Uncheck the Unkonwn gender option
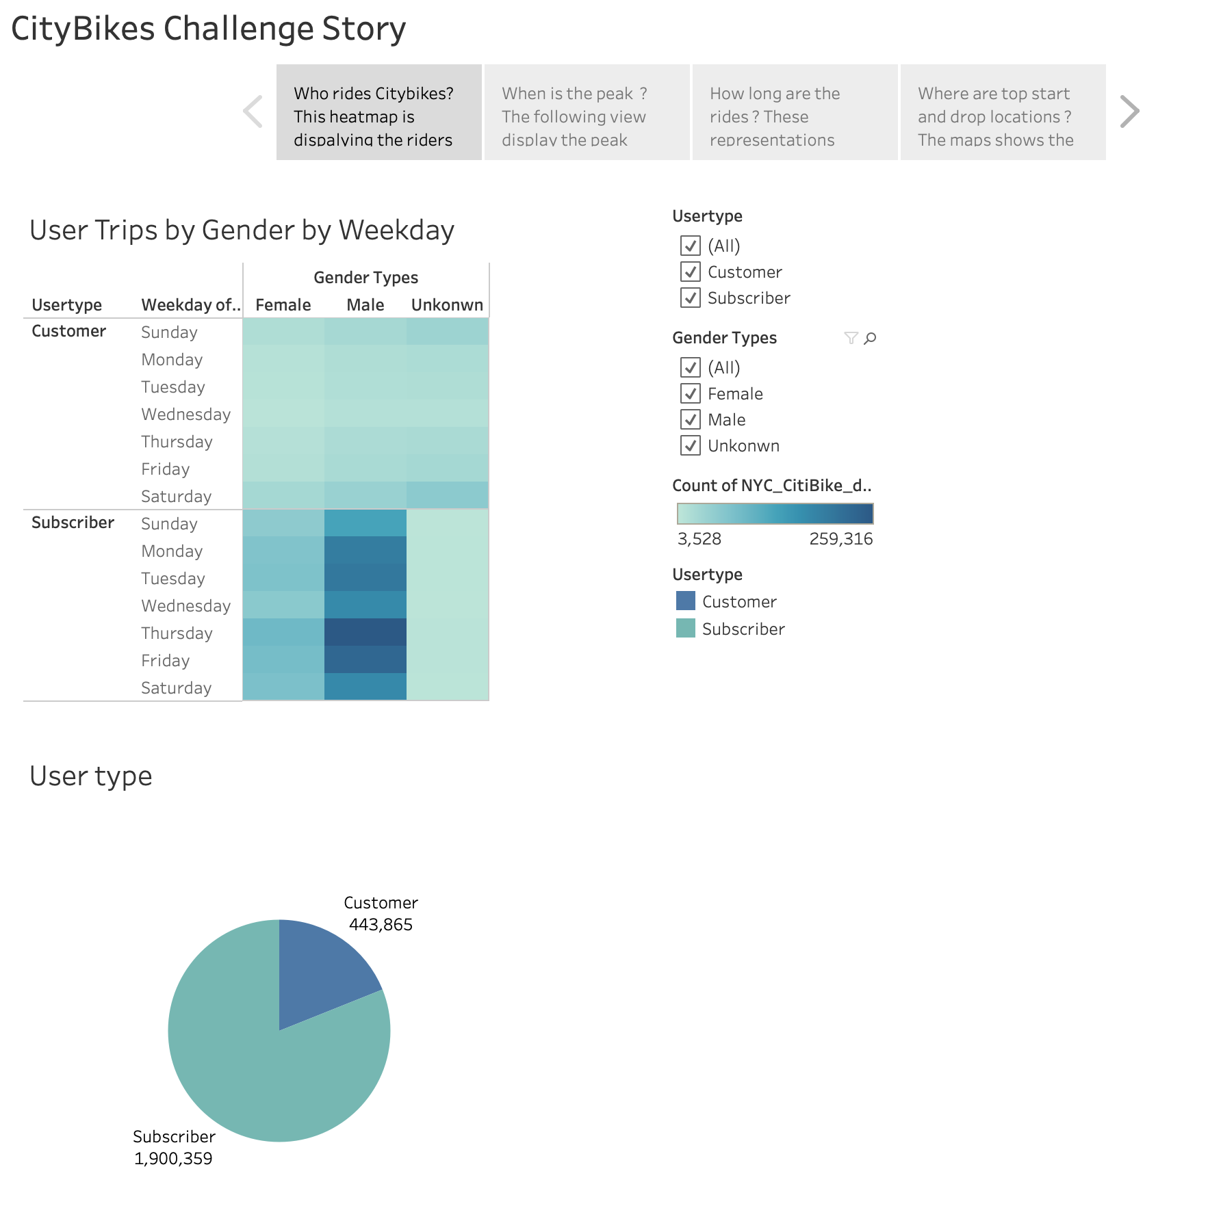The height and width of the screenshot is (1208, 1221). [x=691, y=445]
